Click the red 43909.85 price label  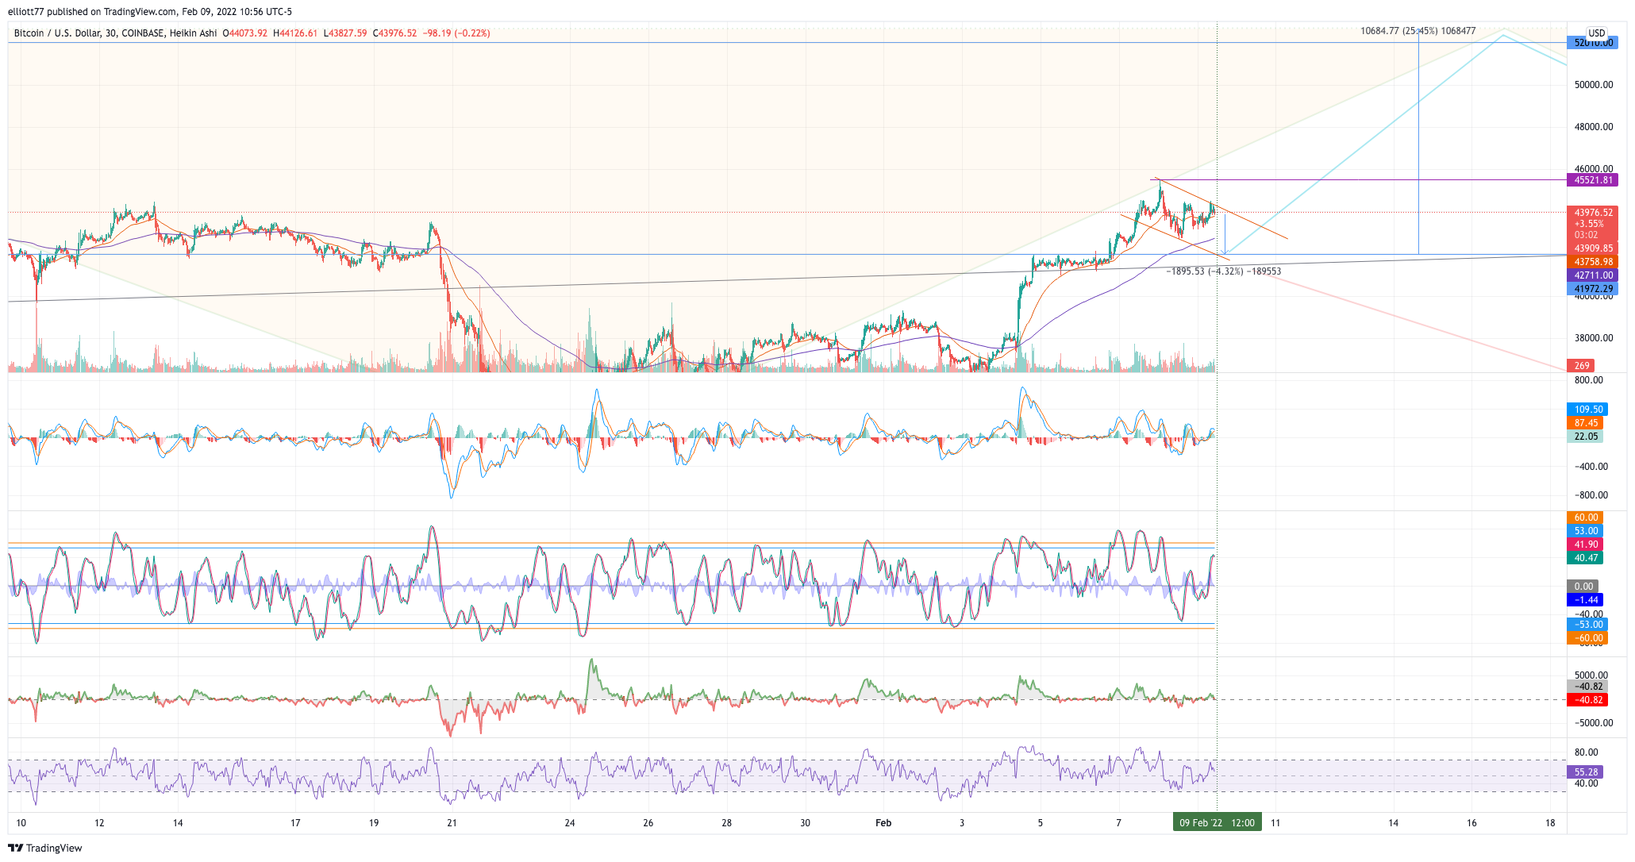(x=1592, y=248)
